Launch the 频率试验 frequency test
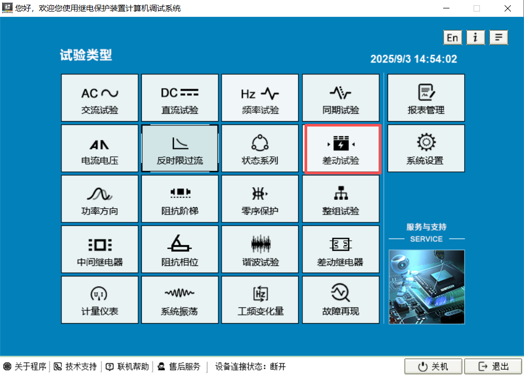Screen dimensions: 524x375 pos(260,98)
